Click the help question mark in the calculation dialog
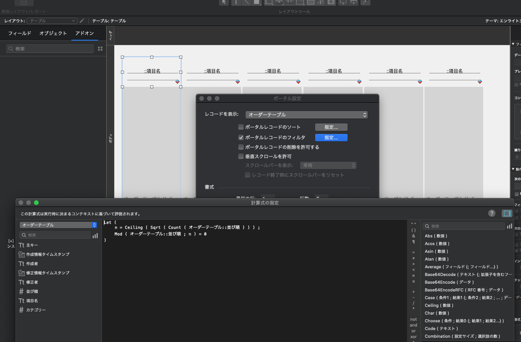The width and height of the screenshot is (521, 342). point(491,213)
